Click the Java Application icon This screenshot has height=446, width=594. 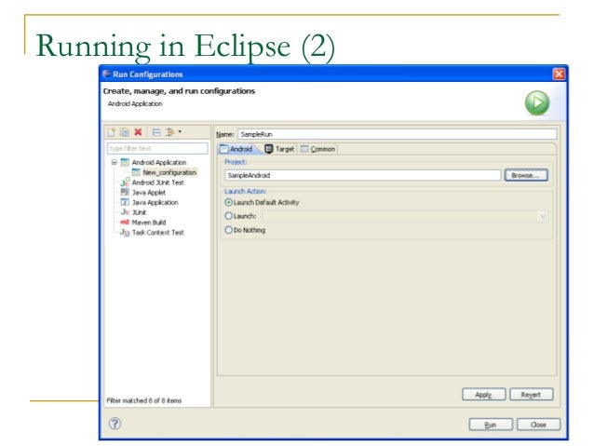pyautogui.click(x=125, y=202)
